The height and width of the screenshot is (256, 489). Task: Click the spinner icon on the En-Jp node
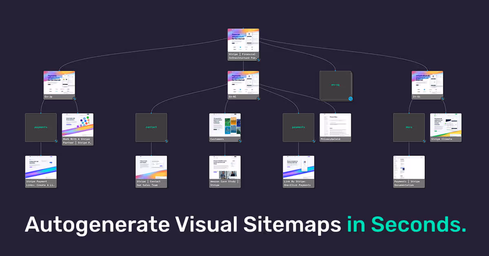click(74, 98)
